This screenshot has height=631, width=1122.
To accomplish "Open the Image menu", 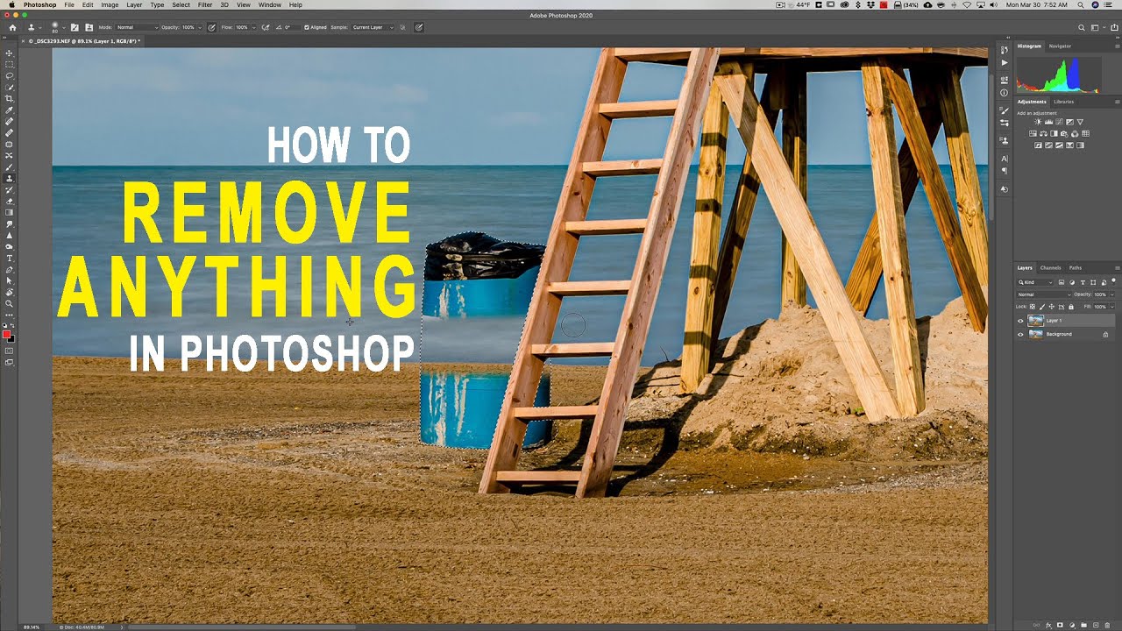I will (110, 4).
